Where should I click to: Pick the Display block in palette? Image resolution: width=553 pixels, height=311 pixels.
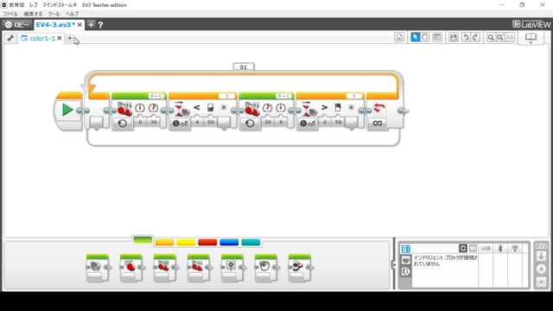pyautogui.click(x=232, y=268)
